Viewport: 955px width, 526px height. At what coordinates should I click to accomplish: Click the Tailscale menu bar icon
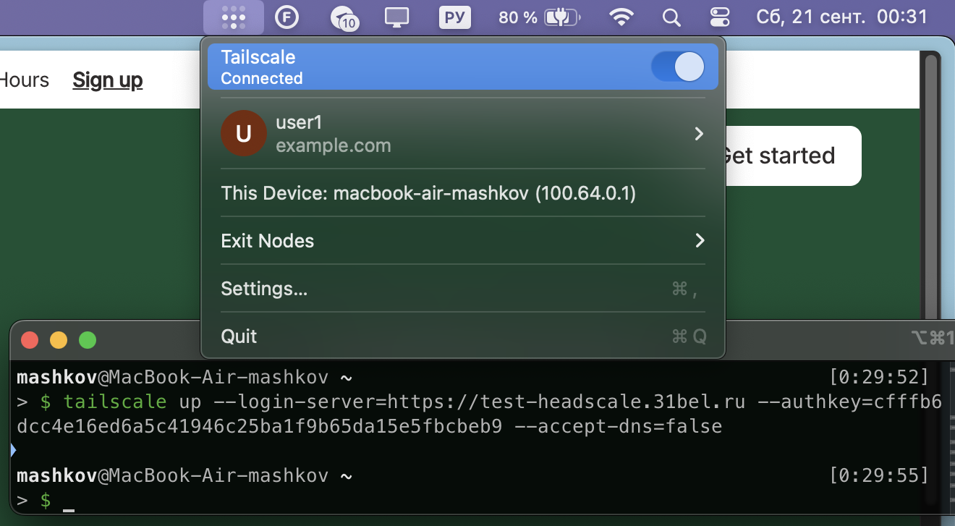[234, 17]
